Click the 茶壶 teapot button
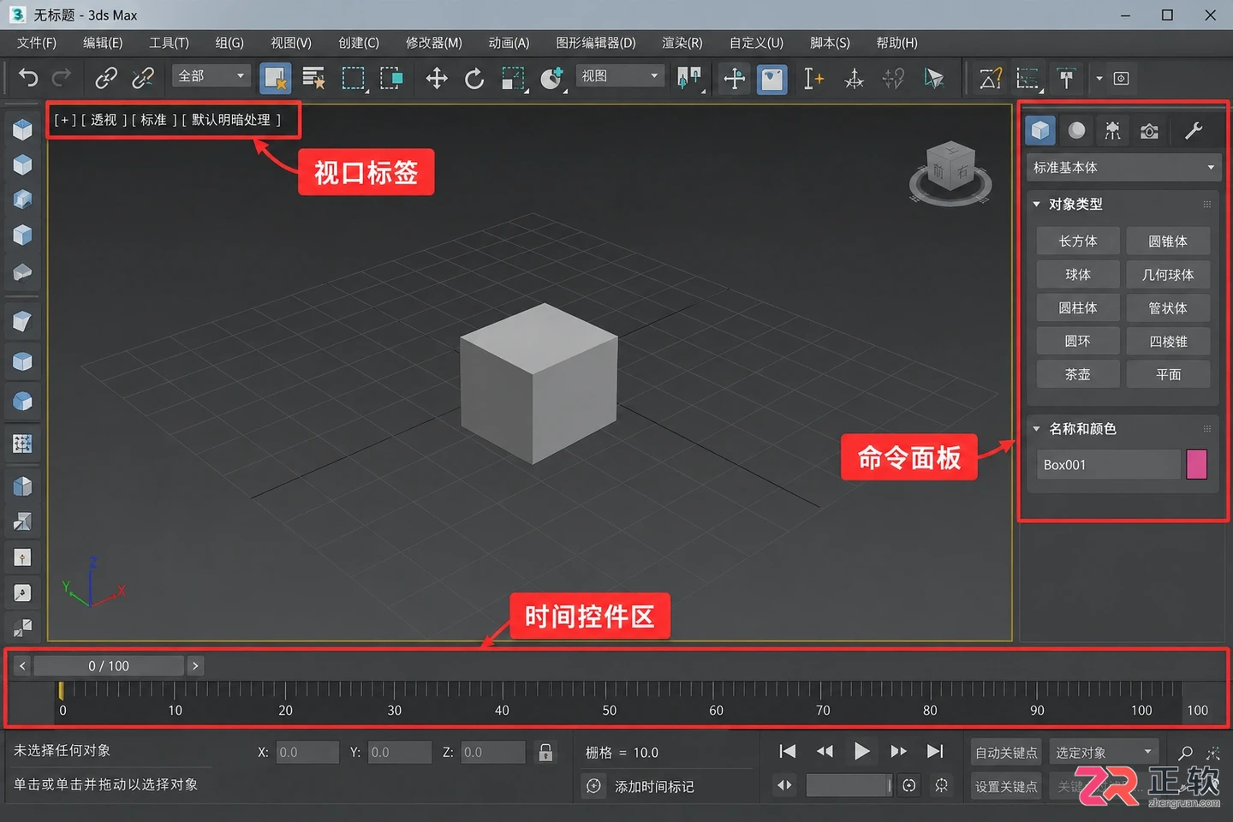The image size is (1233, 822). (1078, 374)
